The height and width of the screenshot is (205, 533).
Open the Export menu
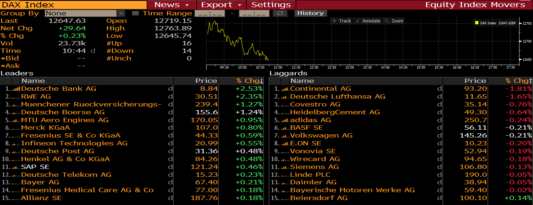pyautogui.click(x=221, y=5)
